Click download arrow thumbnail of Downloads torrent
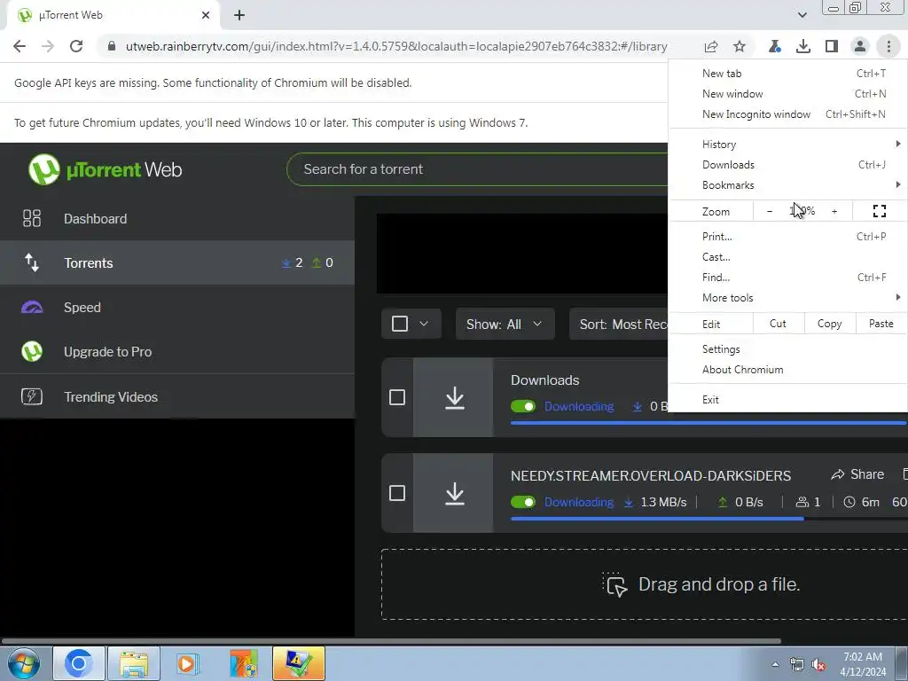 (x=455, y=398)
